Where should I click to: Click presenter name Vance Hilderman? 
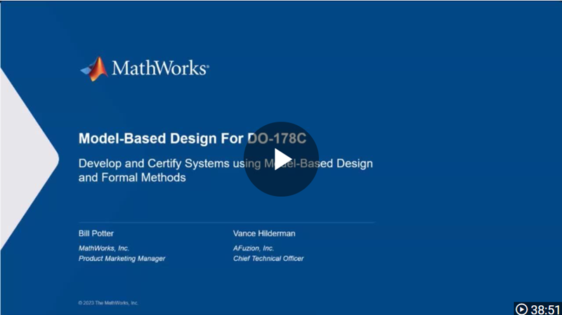(265, 232)
